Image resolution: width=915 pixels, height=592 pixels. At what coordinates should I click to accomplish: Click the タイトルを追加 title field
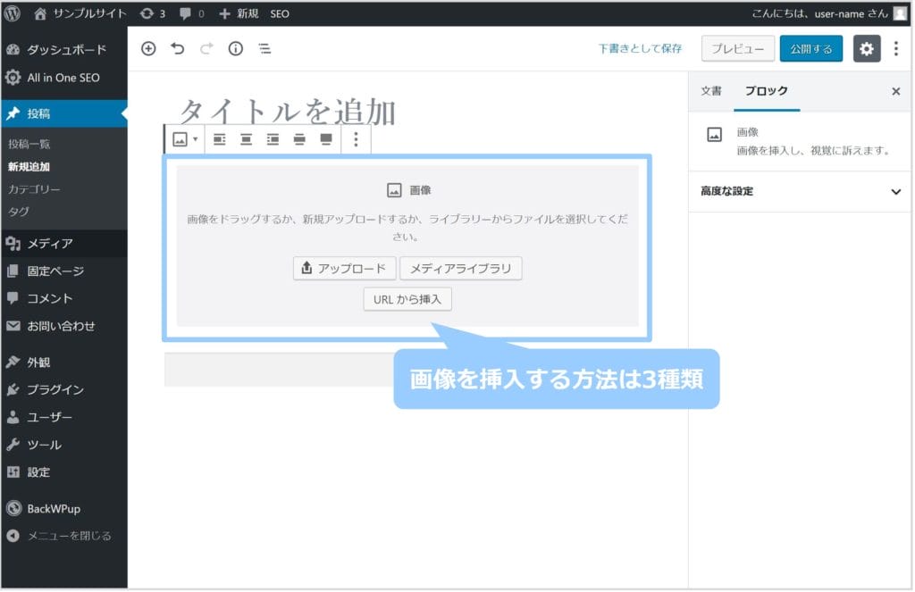(x=288, y=112)
